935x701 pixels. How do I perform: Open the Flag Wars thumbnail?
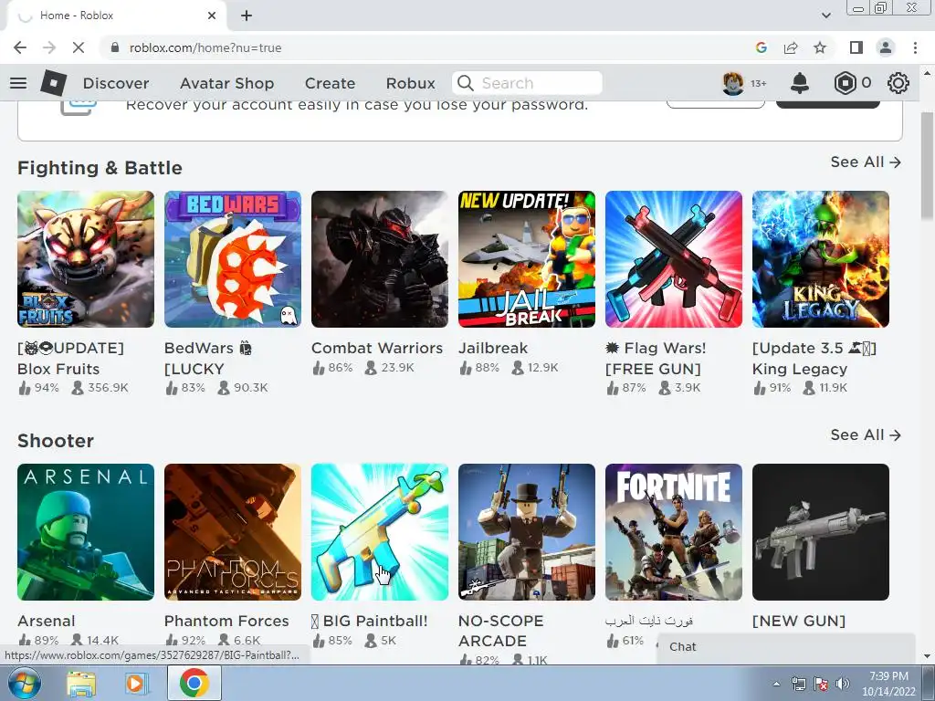[674, 258]
